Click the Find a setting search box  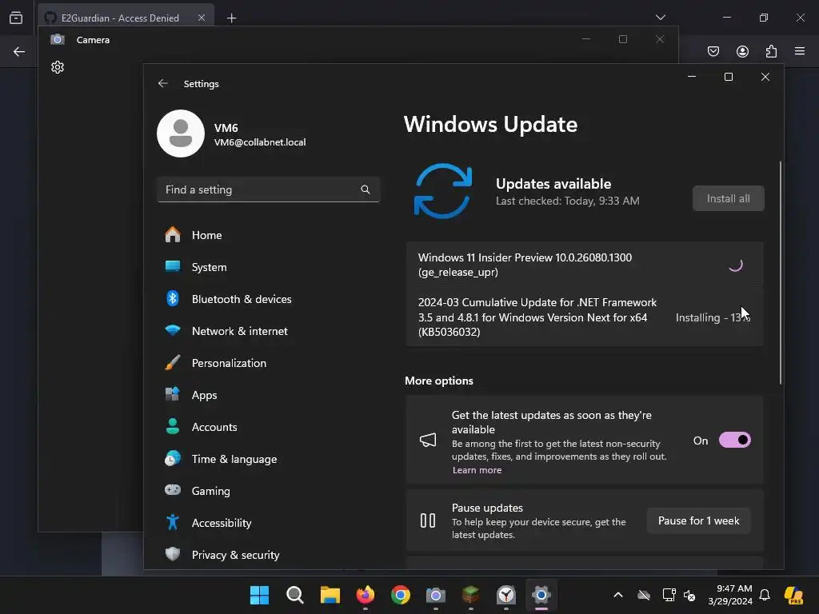[x=269, y=189]
